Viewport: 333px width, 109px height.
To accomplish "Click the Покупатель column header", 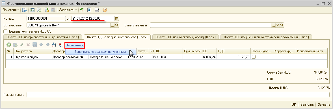I will [x=32, y=51].
